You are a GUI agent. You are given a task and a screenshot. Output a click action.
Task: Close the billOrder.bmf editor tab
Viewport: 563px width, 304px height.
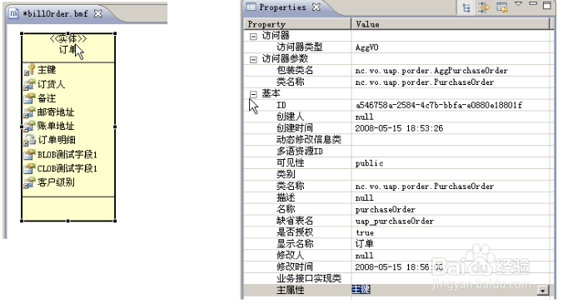(x=97, y=13)
